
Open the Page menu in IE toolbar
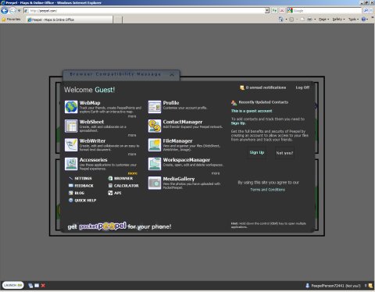(x=323, y=20)
